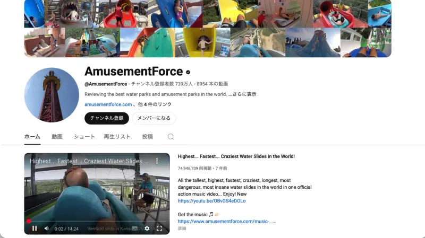This screenshot has height=238, width=425.
Task: Open the AmusementForce channel avatar
Action: coord(52,95)
